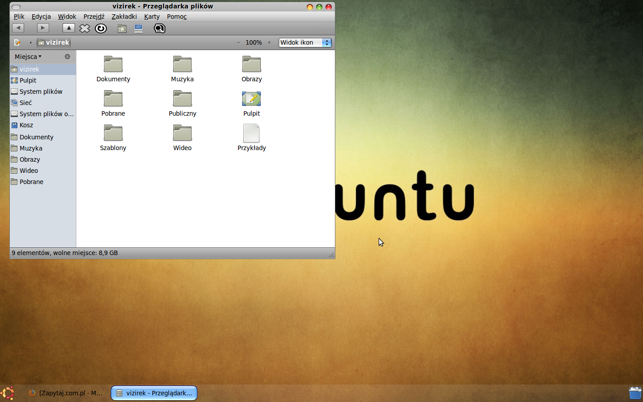643x402 pixels.
Task: Select Kosz in the sidebar
Action: pyautogui.click(x=26, y=125)
